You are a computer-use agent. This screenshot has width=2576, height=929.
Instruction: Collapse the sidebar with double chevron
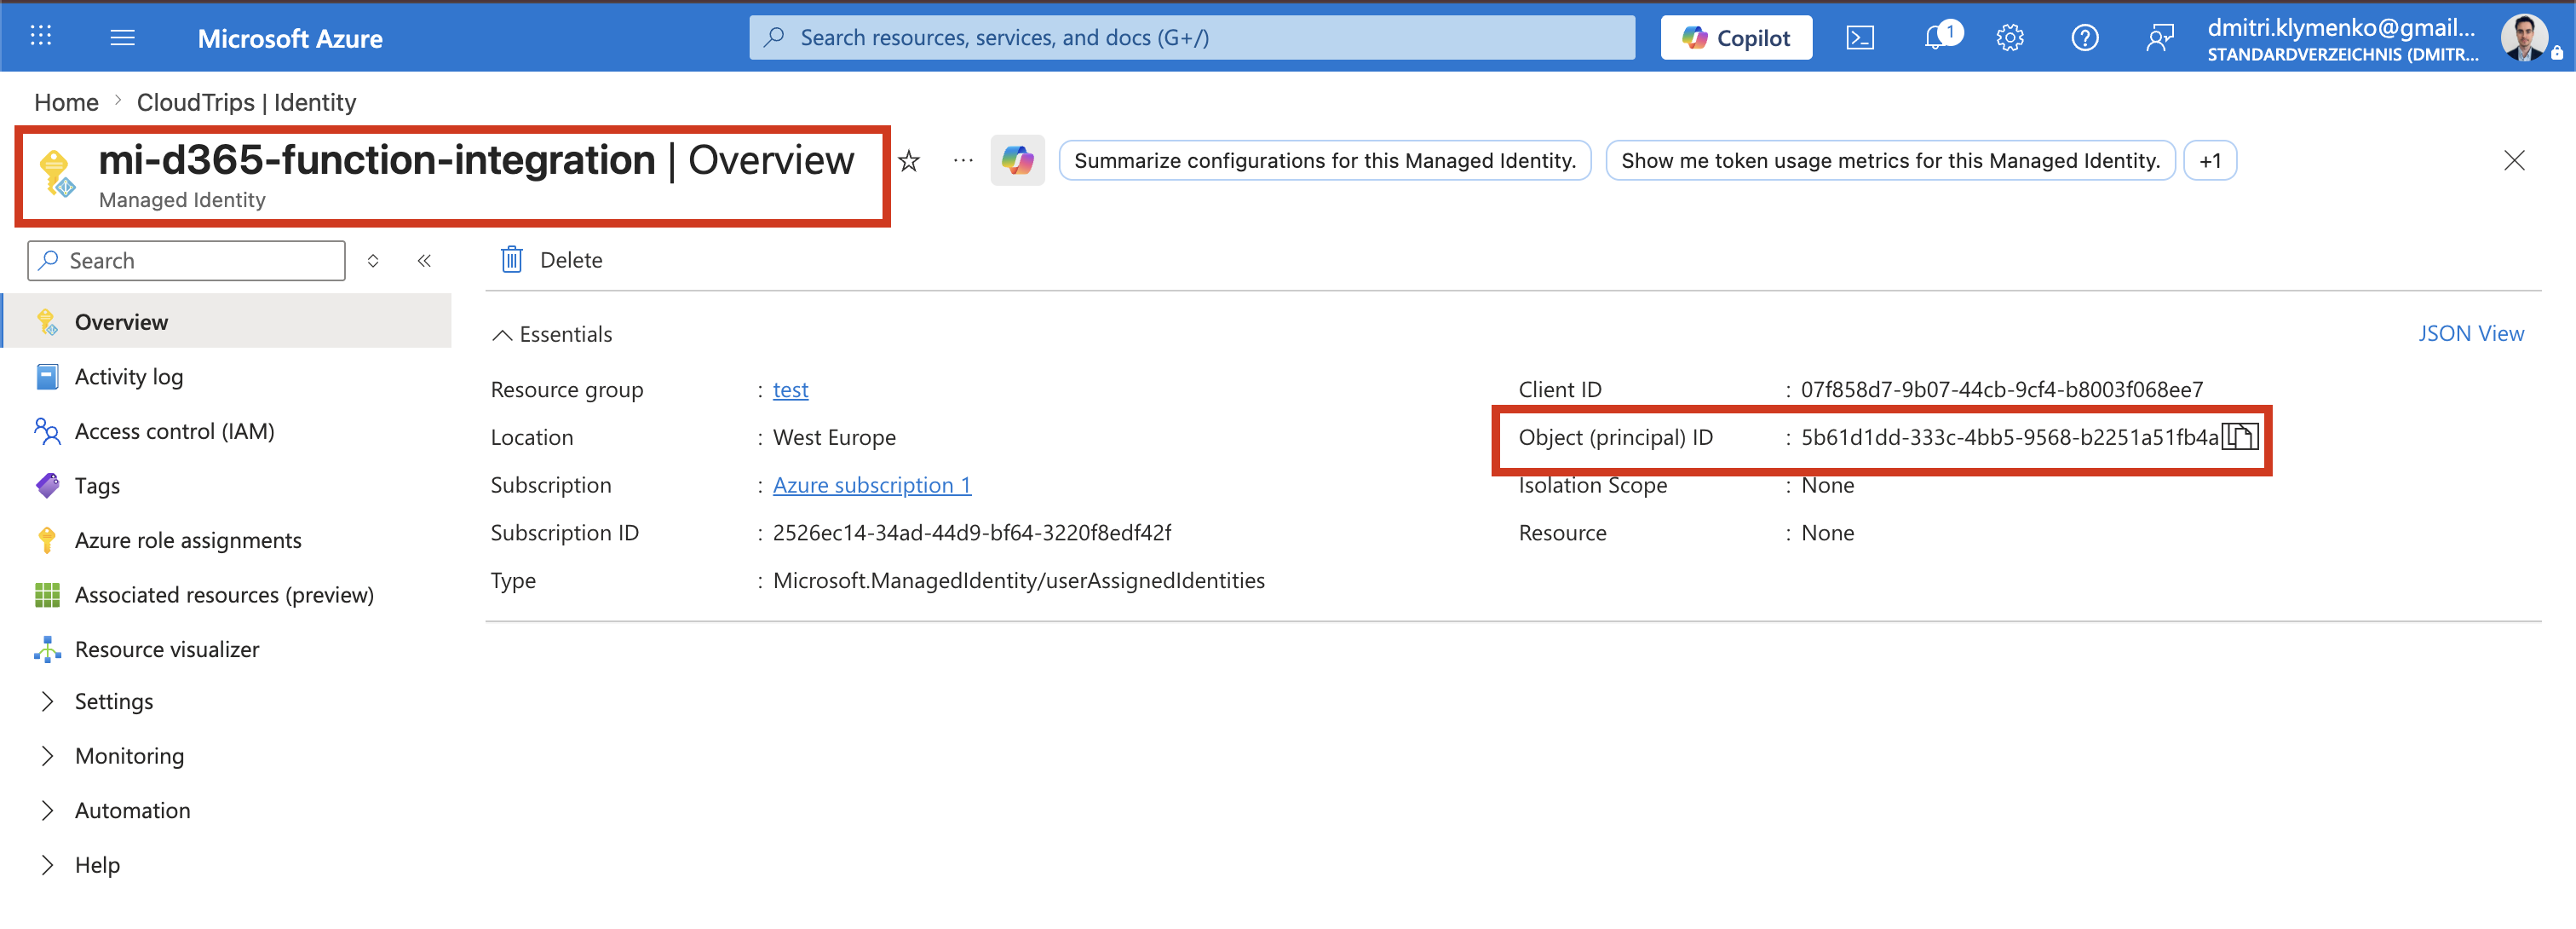click(x=424, y=261)
